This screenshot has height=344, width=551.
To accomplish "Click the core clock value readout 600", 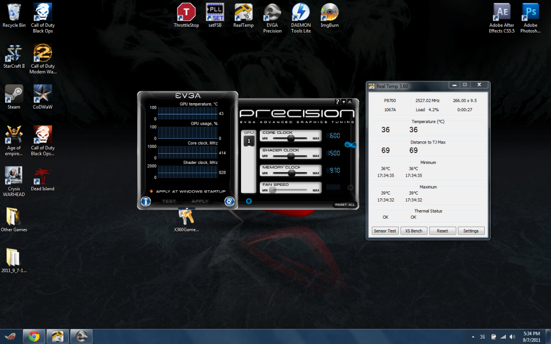I will click(333, 136).
